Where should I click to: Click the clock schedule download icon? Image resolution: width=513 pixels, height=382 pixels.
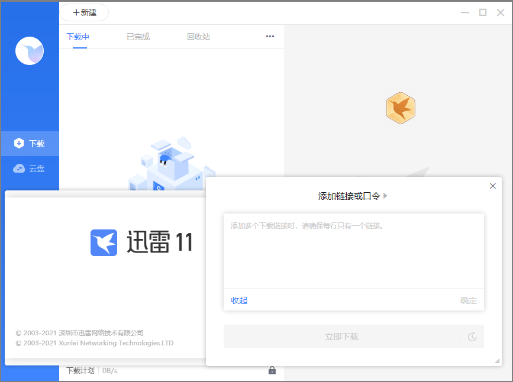pyautogui.click(x=472, y=336)
